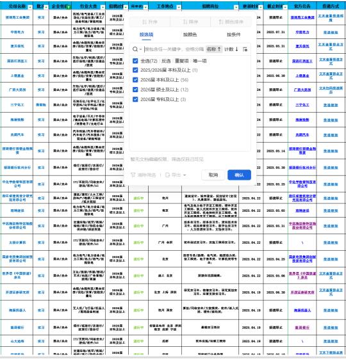Open filter dropdown on 公司名称 header
Screen dimensions: 346x359
coord(30,7)
